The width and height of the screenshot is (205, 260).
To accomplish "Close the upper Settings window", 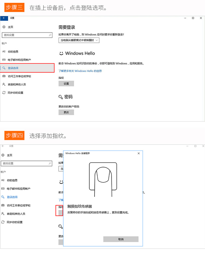I will (201, 18).
